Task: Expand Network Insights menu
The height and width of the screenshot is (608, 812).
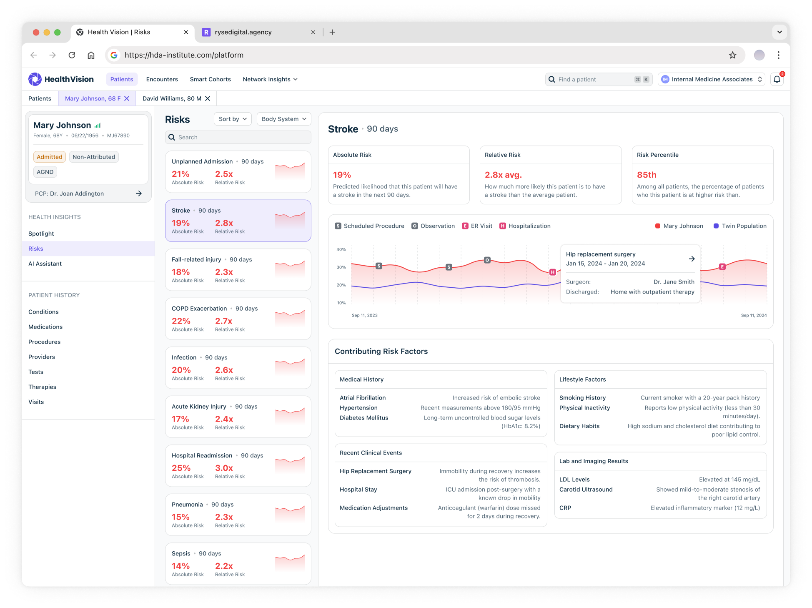Action: (x=270, y=79)
